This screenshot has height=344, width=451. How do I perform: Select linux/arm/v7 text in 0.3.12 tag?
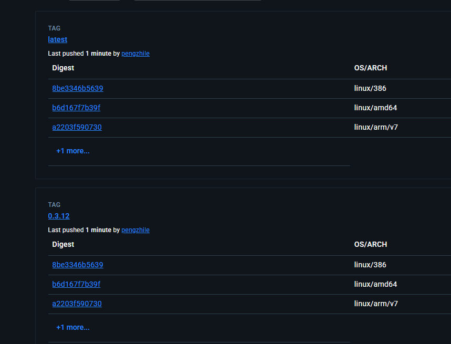(376, 304)
